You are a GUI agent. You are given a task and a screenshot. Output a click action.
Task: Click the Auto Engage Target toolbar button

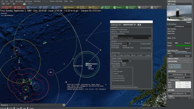(x=7, y=7)
